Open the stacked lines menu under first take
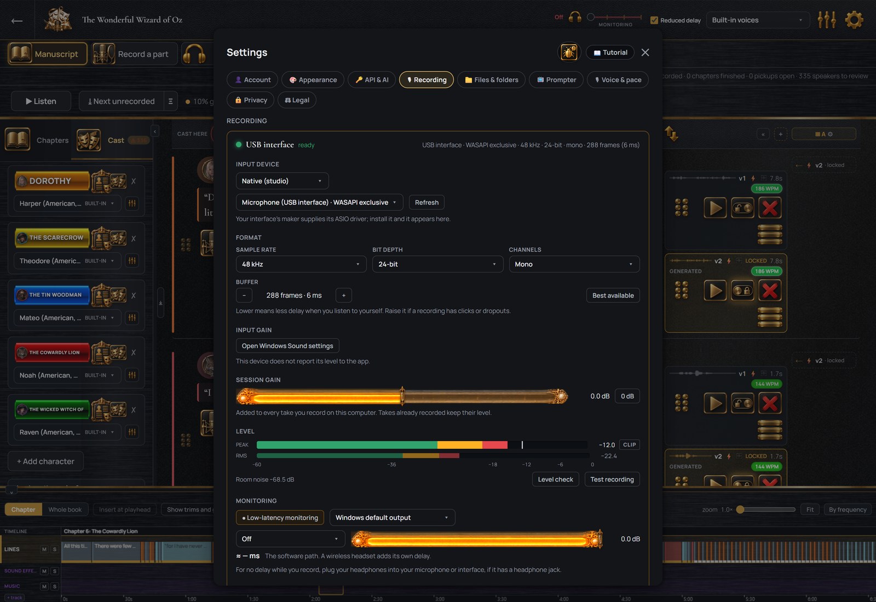 [x=770, y=234]
